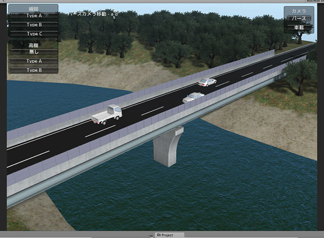The height and width of the screenshot is (238, 324).
Task: Switch camera to パース perspective view
Action: pos(299,19)
